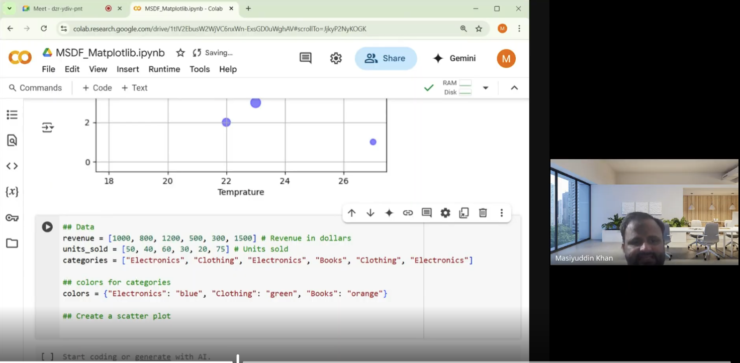Star the MSDF_Matplotlib notebook
740x363 pixels.
[180, 53]
